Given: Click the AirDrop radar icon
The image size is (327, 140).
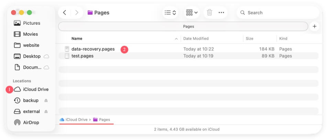Looking at the screenshot, I should pos(17,122).
